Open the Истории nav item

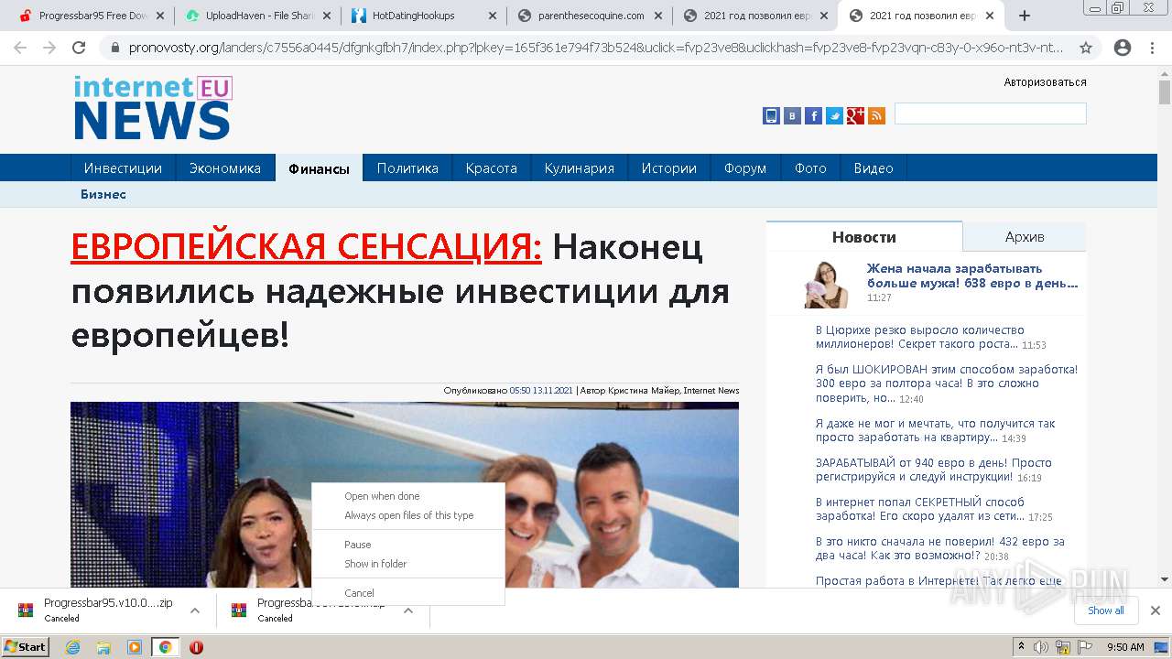[669, 168]
